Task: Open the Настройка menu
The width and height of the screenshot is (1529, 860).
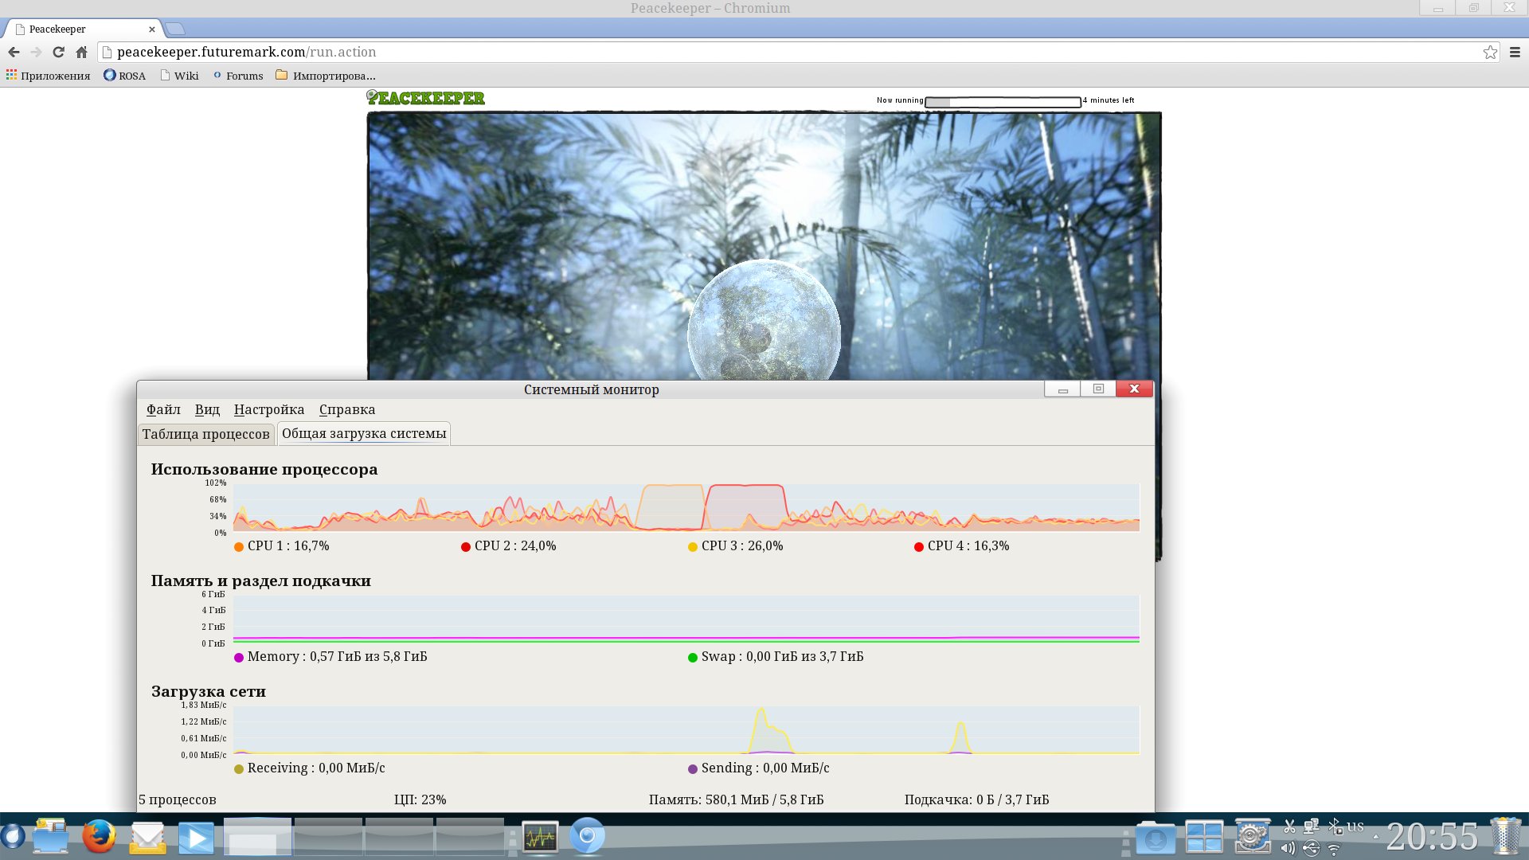Action: click(x=268, y=409)
